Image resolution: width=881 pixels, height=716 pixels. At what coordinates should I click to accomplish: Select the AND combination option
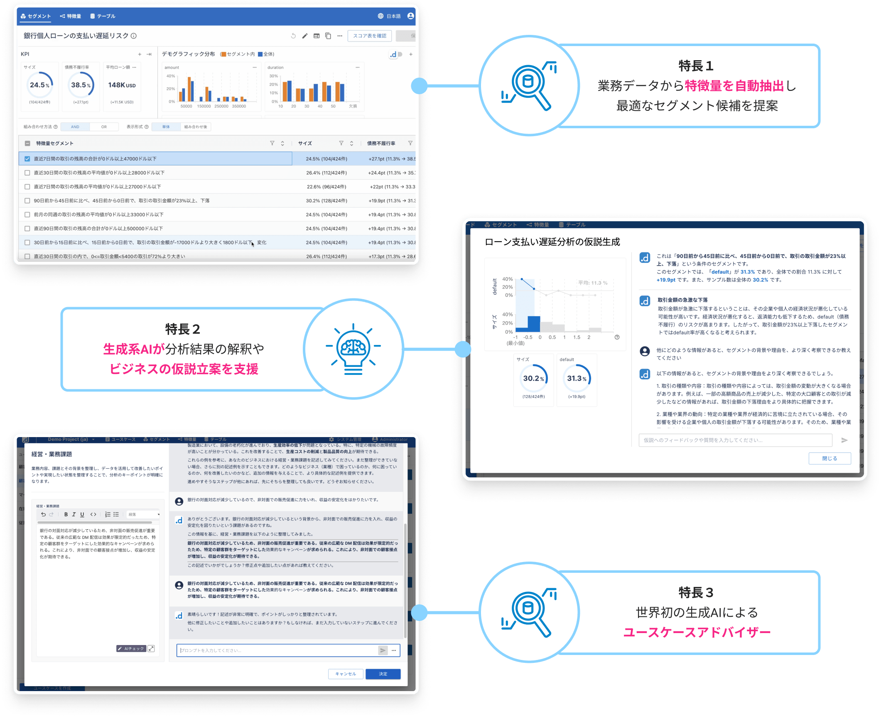pos(75,127)
